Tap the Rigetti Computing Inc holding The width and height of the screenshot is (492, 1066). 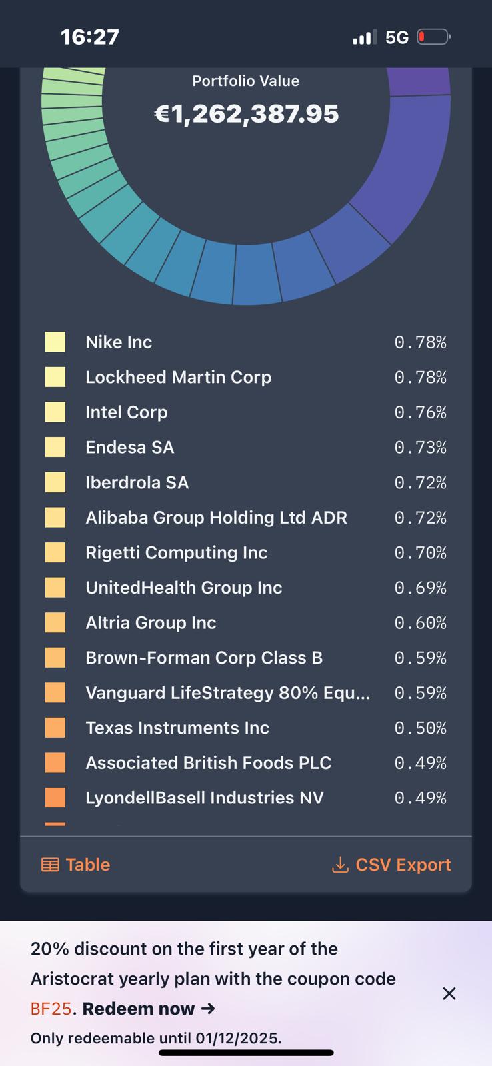177,552
